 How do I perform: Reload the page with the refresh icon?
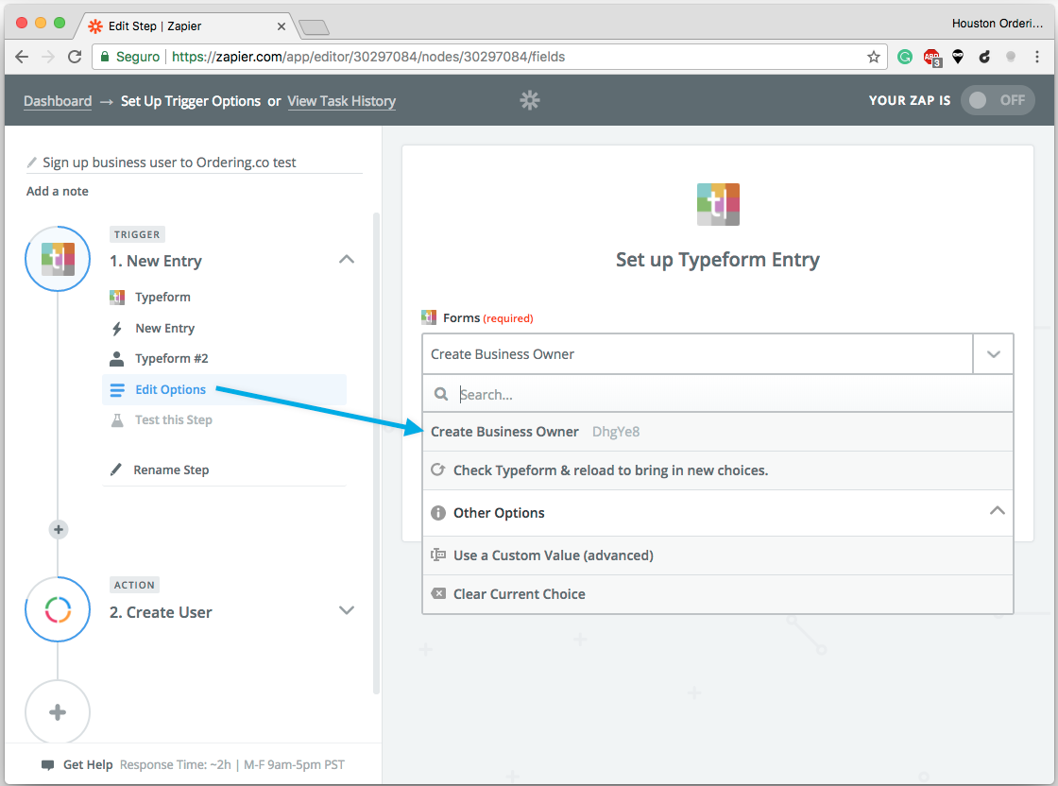click(75, 57)
